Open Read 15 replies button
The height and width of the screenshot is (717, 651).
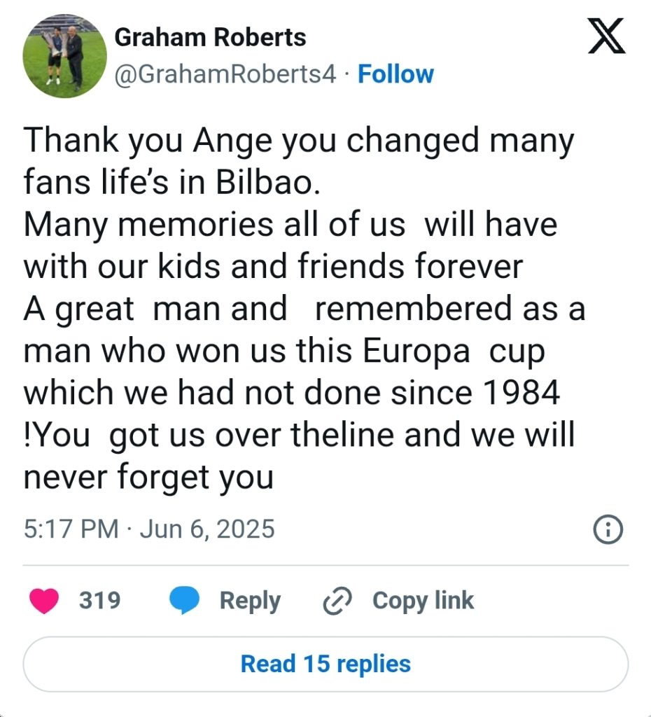(325, 664)
